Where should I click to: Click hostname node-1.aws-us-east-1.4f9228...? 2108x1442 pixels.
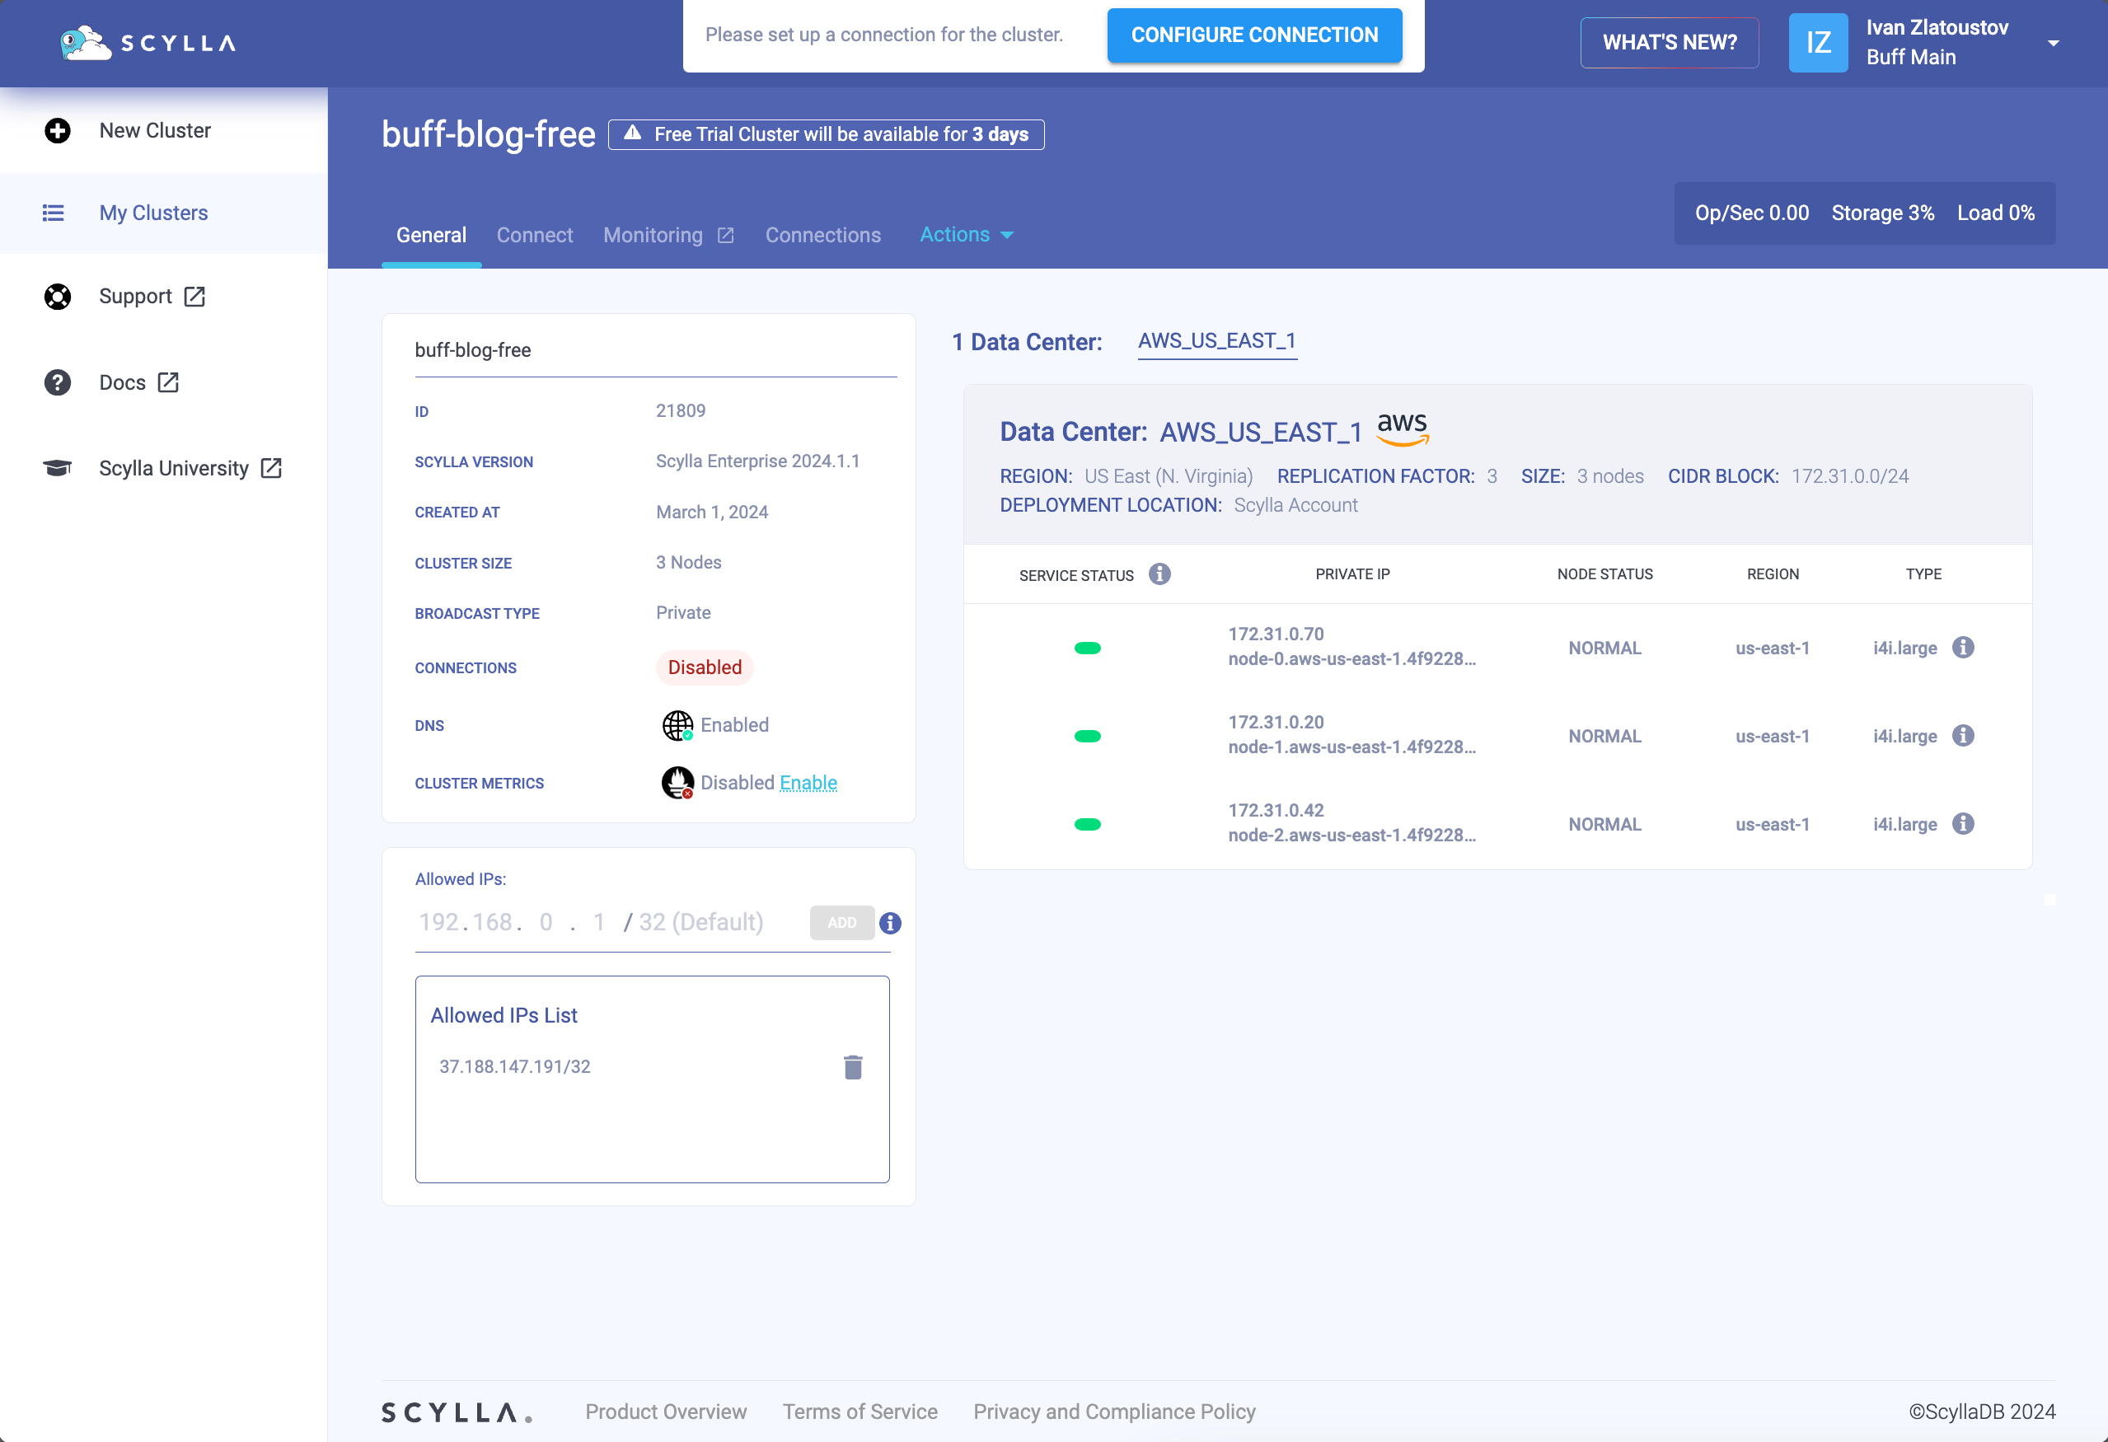(1352, 747)
